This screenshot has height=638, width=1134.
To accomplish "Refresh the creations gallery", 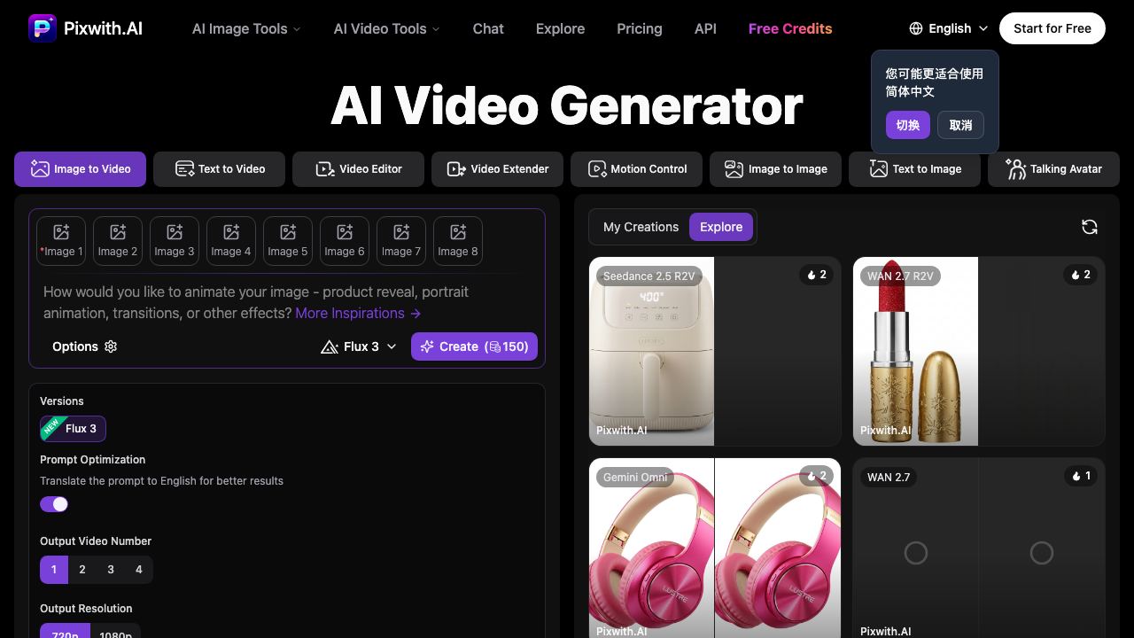I will pos(1090,227).
